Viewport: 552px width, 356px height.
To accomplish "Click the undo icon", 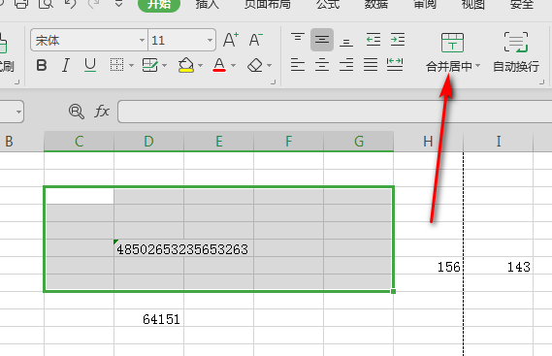I will 71,4.
